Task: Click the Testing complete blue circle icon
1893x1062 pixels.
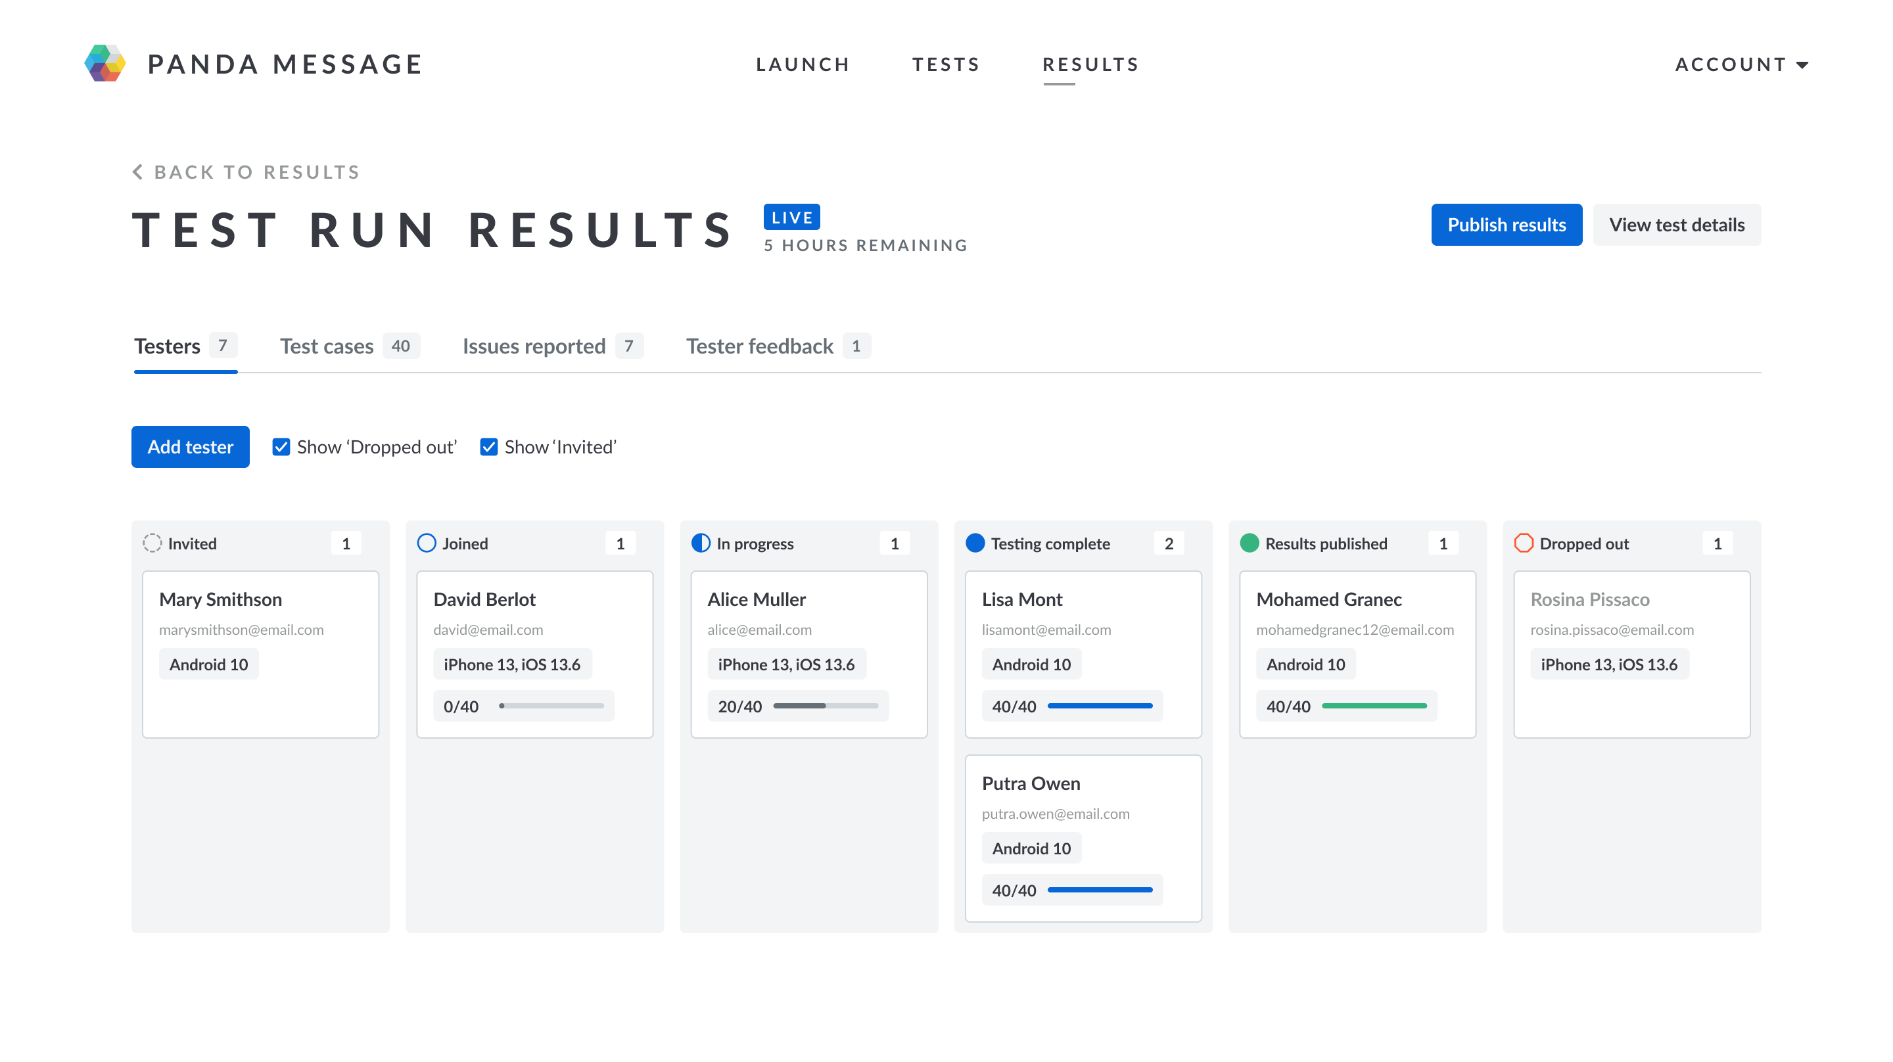Action: click(x=975, y=543)
